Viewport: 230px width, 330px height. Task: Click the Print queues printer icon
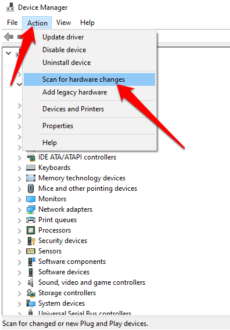31,220
